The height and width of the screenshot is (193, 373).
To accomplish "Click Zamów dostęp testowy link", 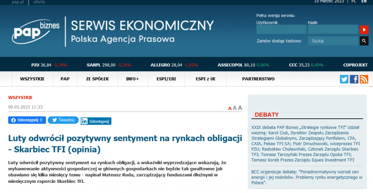I will [279, 41].
